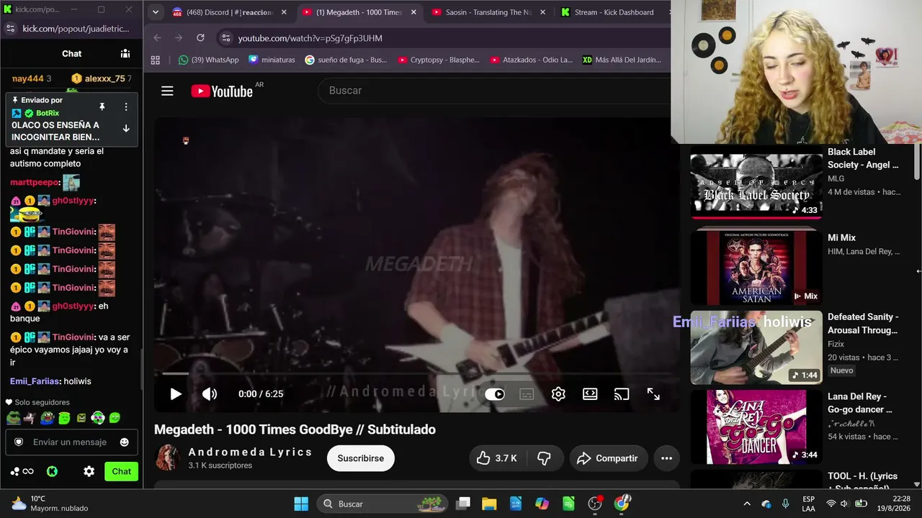This screenshot has width=922, height=518.
Task: Enter fullscreen mode
Action: 653,394
